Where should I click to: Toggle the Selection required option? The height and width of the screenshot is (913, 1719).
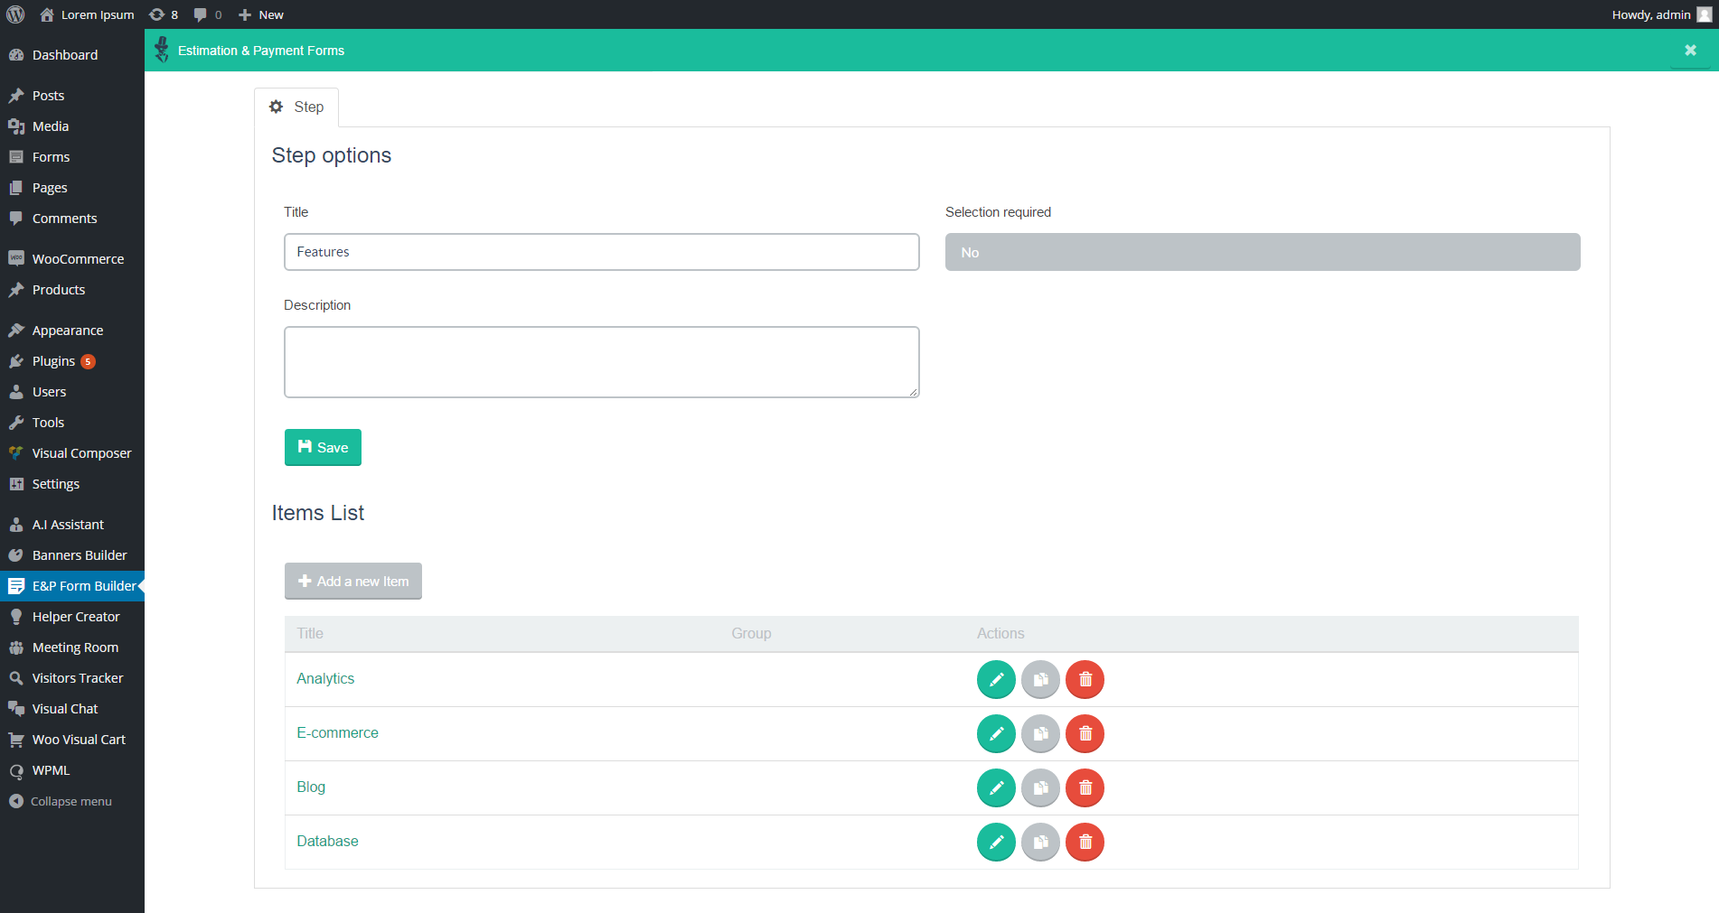1262,252
